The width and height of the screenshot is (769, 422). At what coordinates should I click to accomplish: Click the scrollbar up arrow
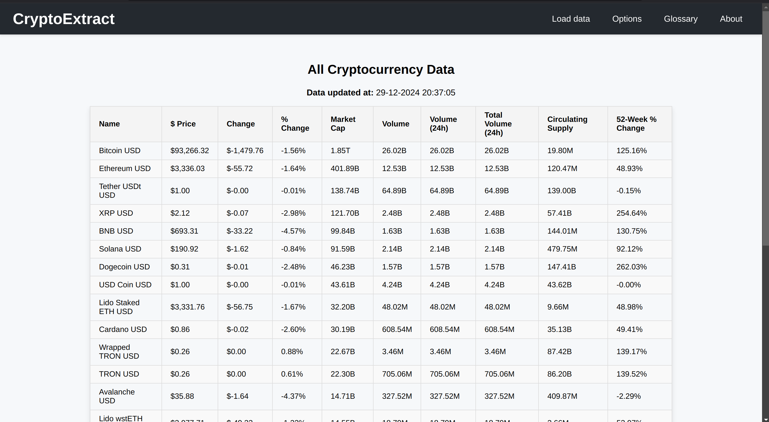click(x=766, y=7)
